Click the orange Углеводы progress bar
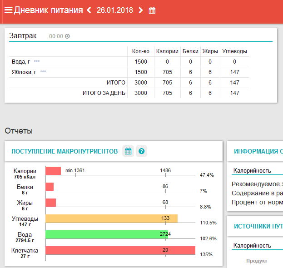 pyautogui.click(x=111, y=218)
